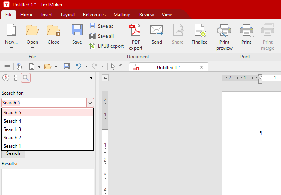Expand the Undo history dropdown

(86, 67)
